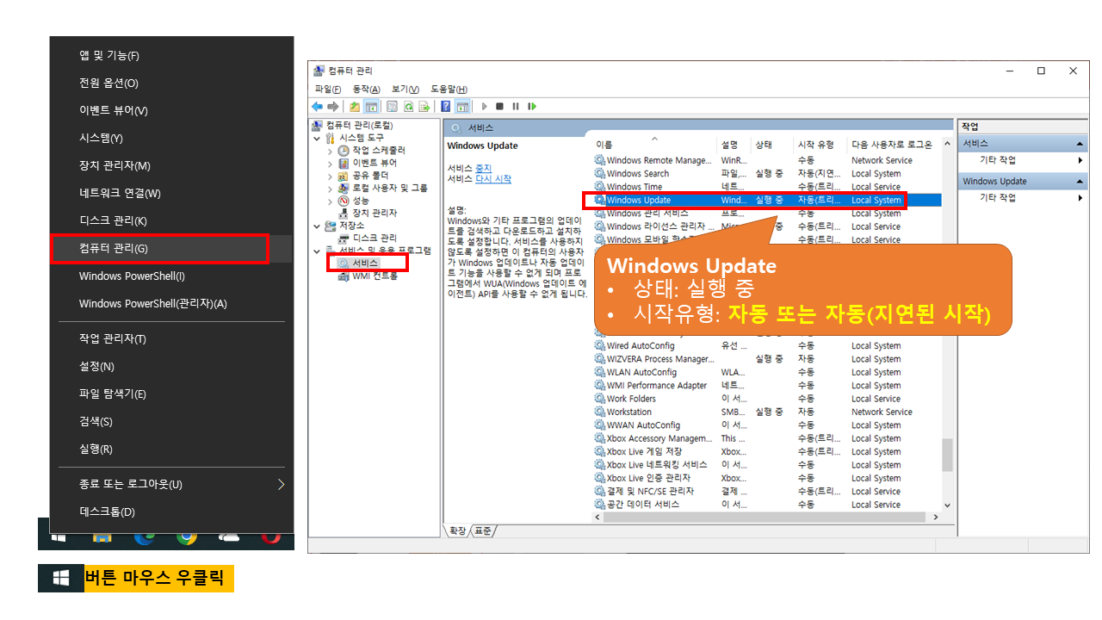Sort by the 상태 column header
This screenshot has width=1102, height=620.
tap(772, 145)
